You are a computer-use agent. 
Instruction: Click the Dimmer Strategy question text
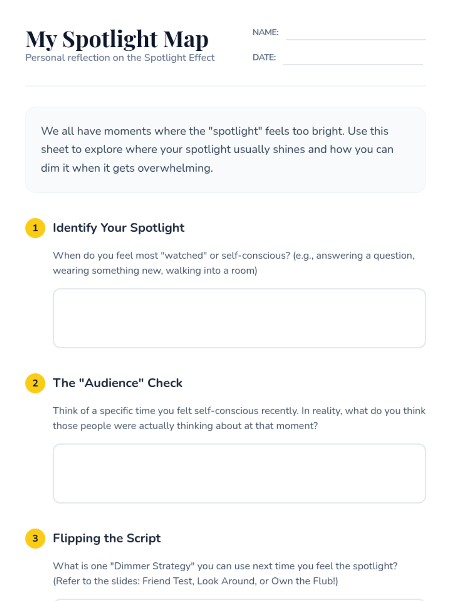tap(225, 573)
